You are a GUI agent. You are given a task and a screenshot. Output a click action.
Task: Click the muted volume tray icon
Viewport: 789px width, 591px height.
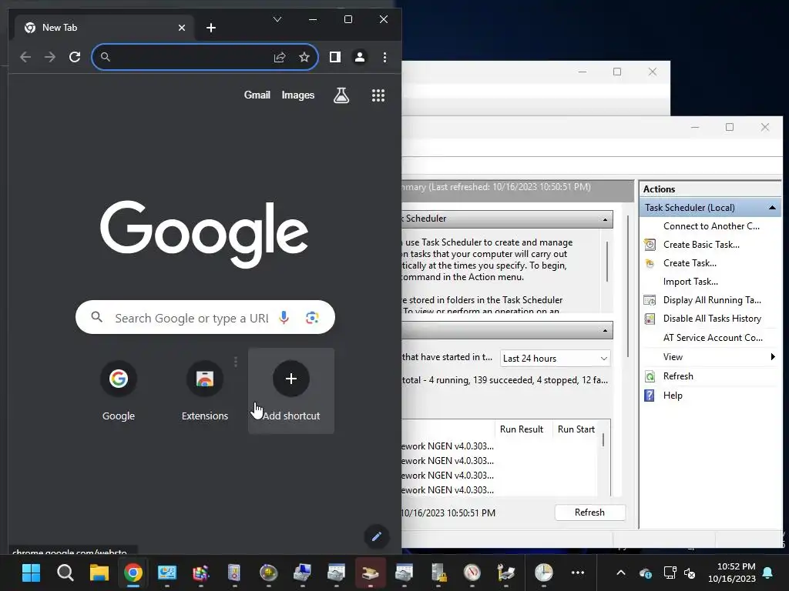[690, 573]
